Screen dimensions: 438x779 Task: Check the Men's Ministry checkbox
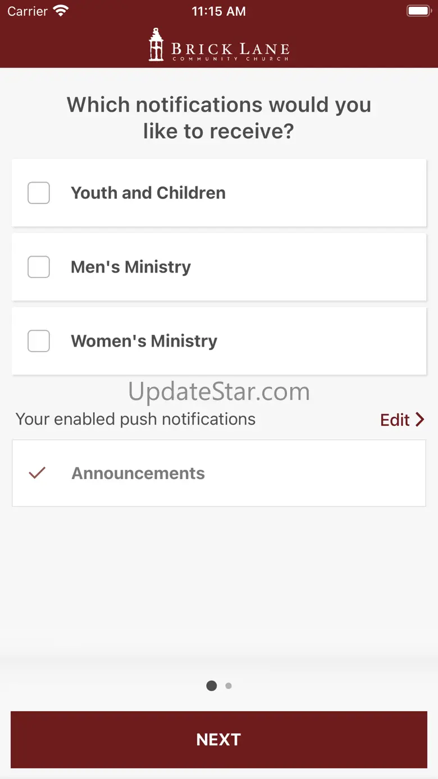pyautogui.click(x=39, y=267)
